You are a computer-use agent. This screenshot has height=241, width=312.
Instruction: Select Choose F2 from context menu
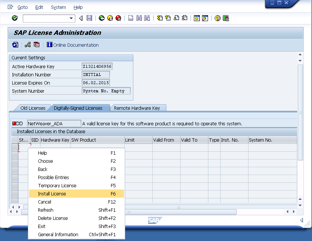[x=77, y=161]
